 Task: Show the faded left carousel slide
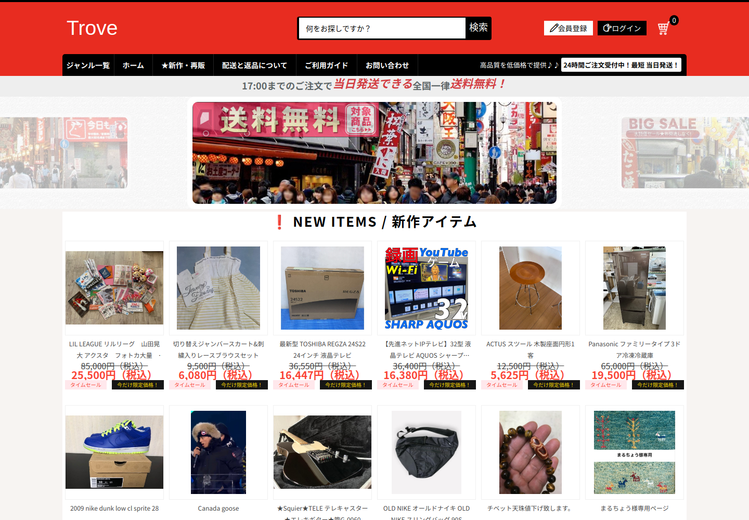63,152
